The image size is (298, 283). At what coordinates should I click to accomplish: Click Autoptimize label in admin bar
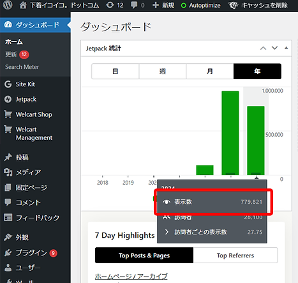tap(205, 5)
